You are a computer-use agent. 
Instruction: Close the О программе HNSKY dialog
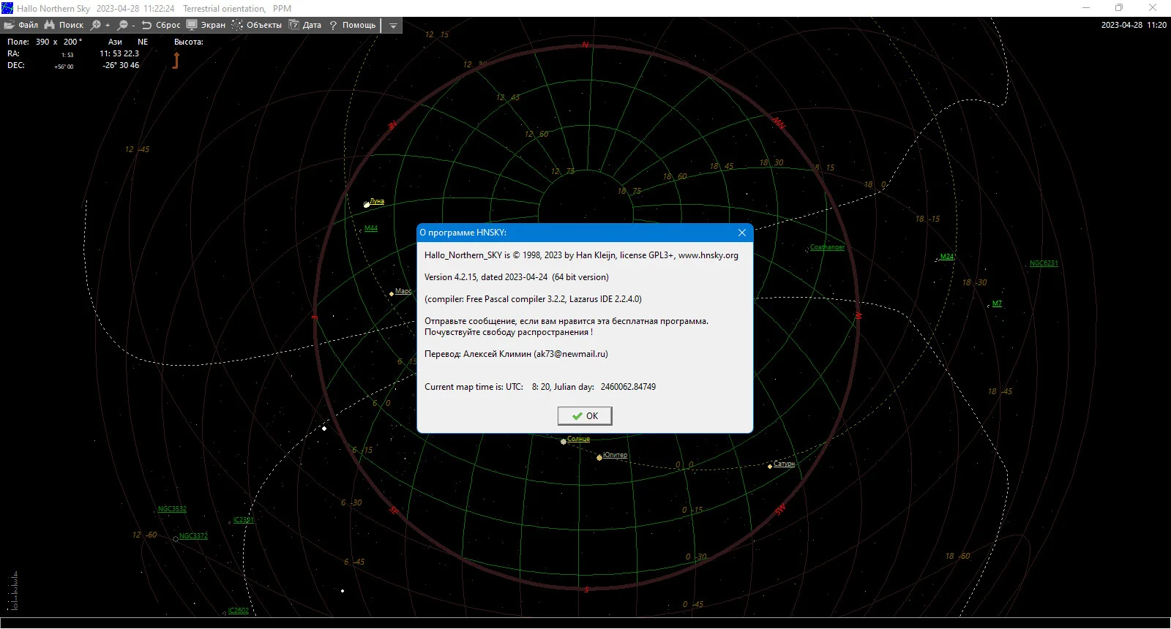point(742,233)
